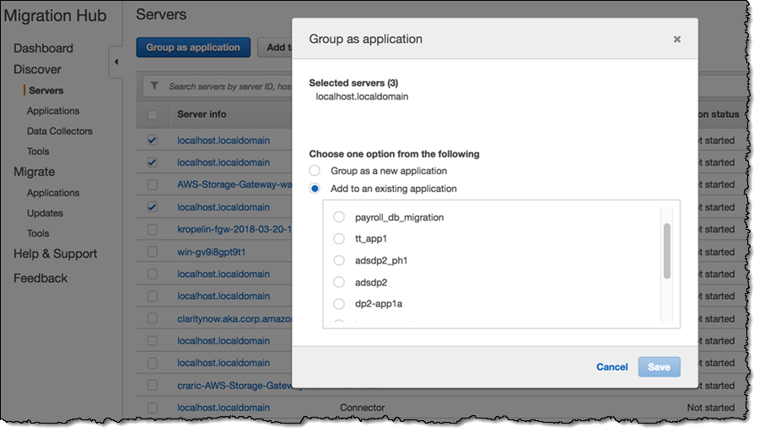Pick adsdp2_ph1 application radio button

coord(339,261)
